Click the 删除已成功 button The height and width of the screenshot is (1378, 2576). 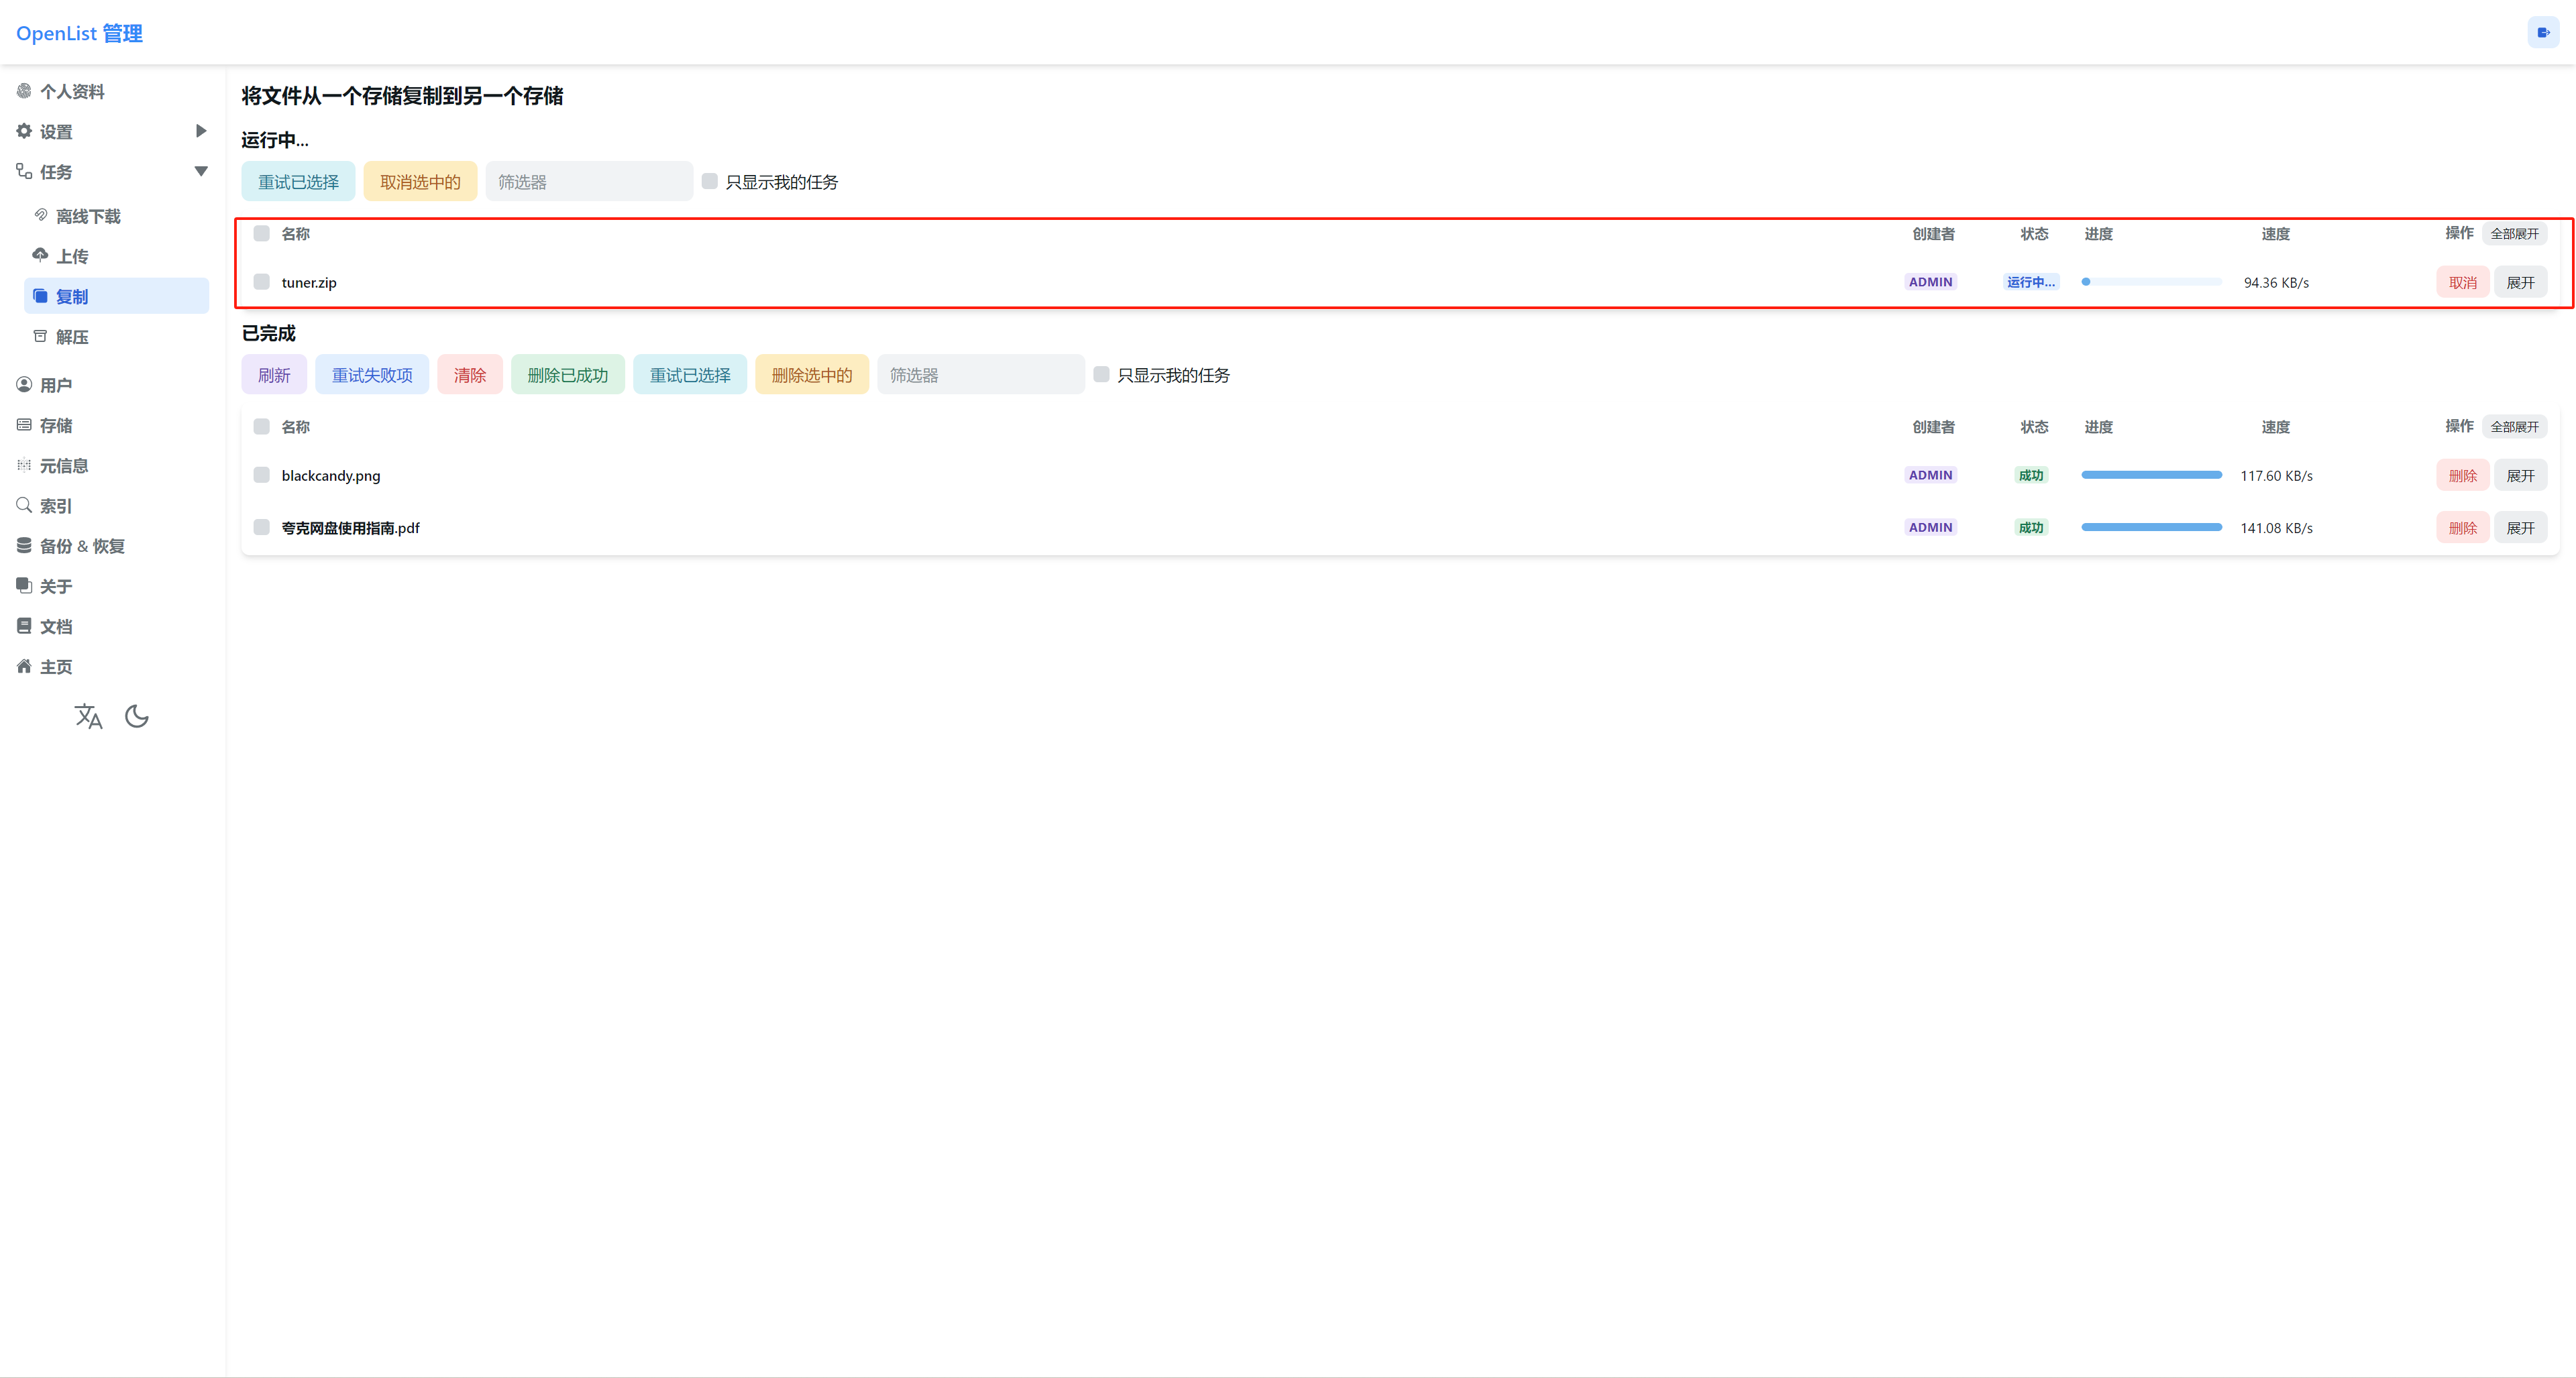coord(568,375)
